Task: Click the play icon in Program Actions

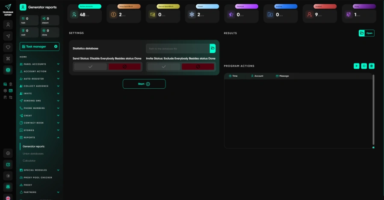Action: [356, 66]
